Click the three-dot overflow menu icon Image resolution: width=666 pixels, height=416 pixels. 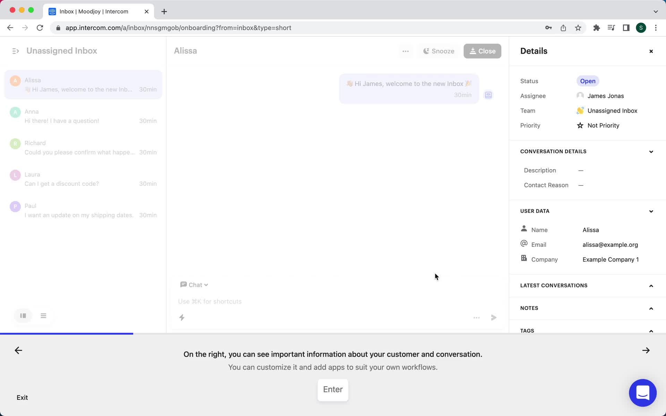pyautogui.click(x=405, y=51)
